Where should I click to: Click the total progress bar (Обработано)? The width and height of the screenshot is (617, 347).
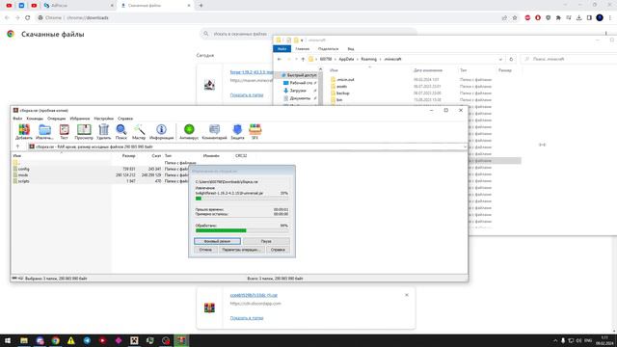tap(242, 230)
